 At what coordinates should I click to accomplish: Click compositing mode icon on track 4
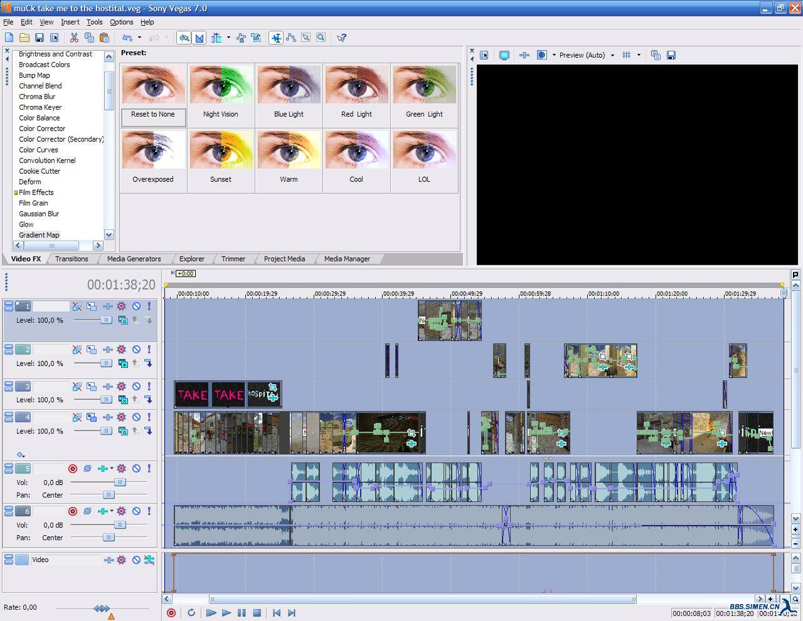(124, 431)
